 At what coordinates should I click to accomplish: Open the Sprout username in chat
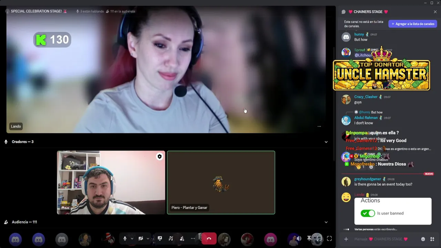coord(360,50)
